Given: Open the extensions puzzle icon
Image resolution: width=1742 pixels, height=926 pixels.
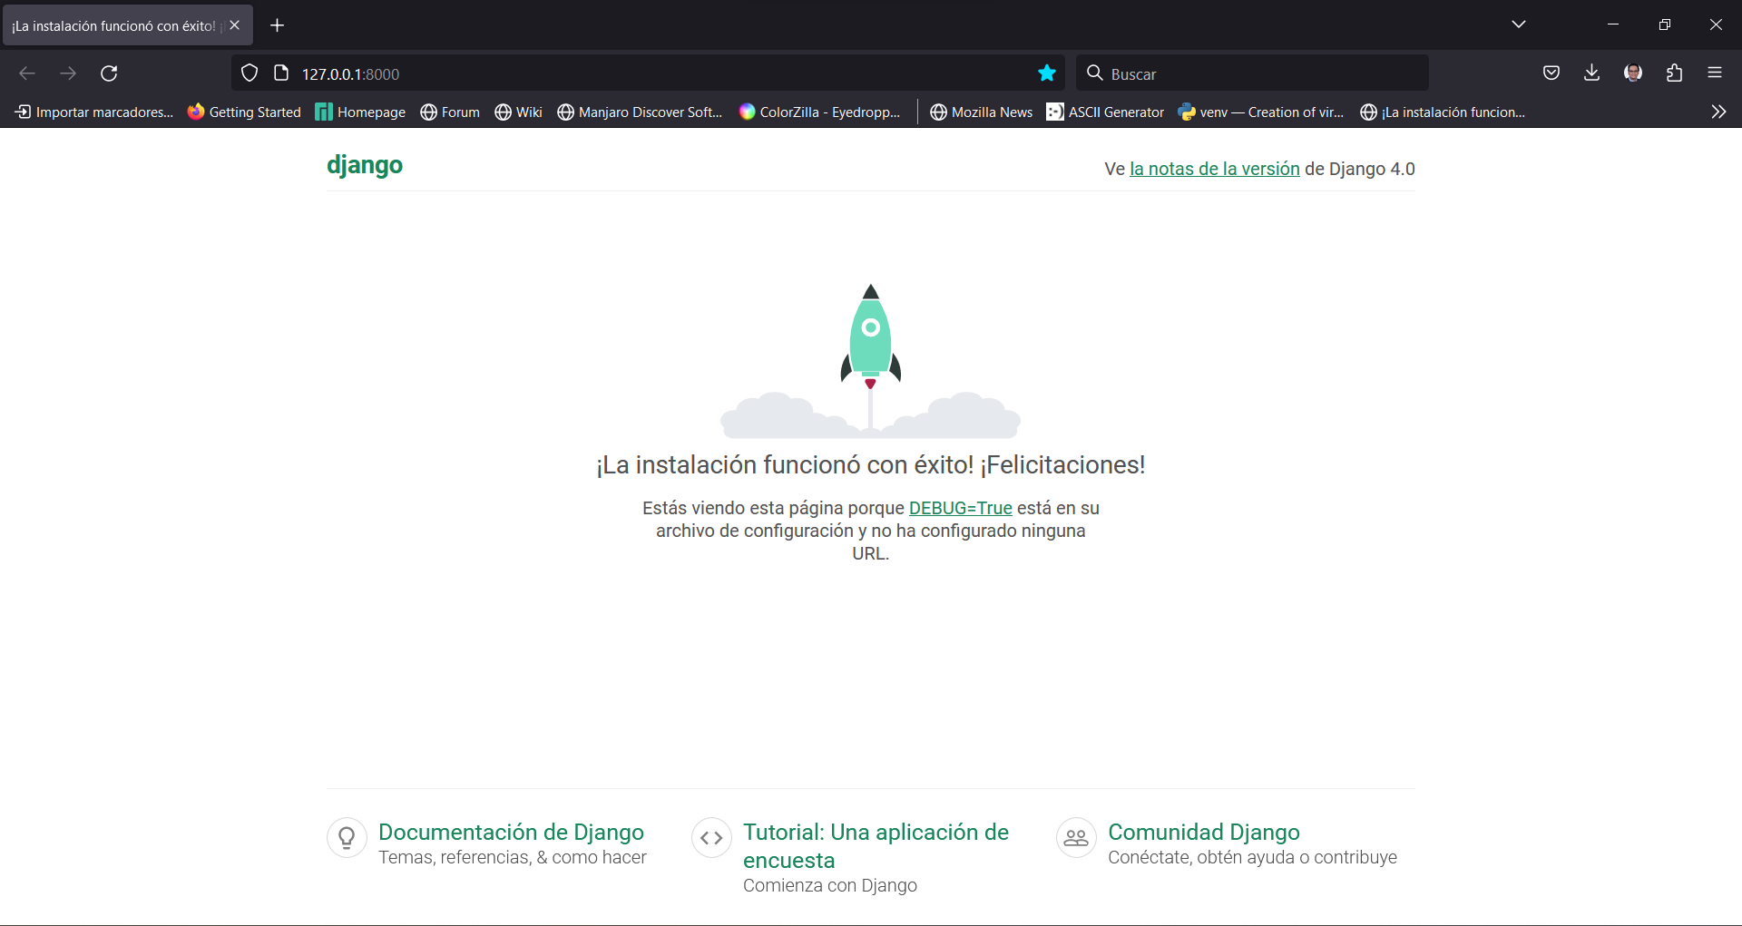Looking at the screenshot, I should [x=1674, y=73].
